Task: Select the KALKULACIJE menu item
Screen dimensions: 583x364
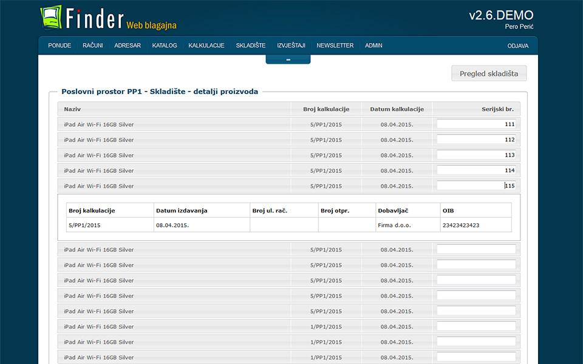Action: (x=206, y=45)
